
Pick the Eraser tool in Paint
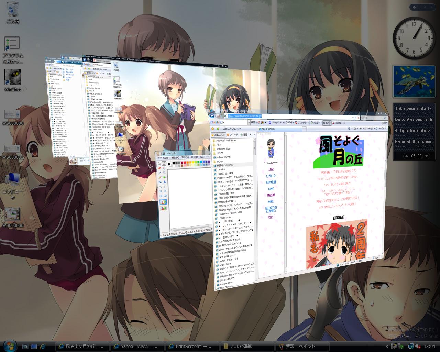pos(159,168)
